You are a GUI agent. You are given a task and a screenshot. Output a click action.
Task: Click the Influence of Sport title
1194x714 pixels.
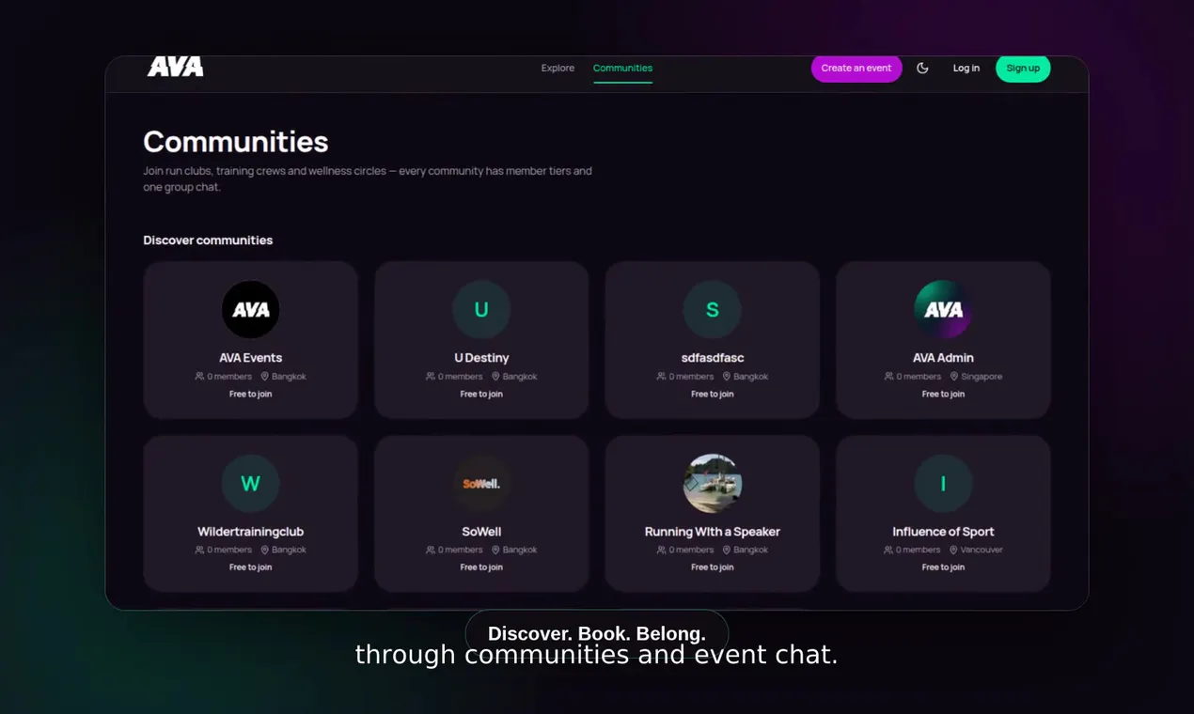tap(943, 532)
